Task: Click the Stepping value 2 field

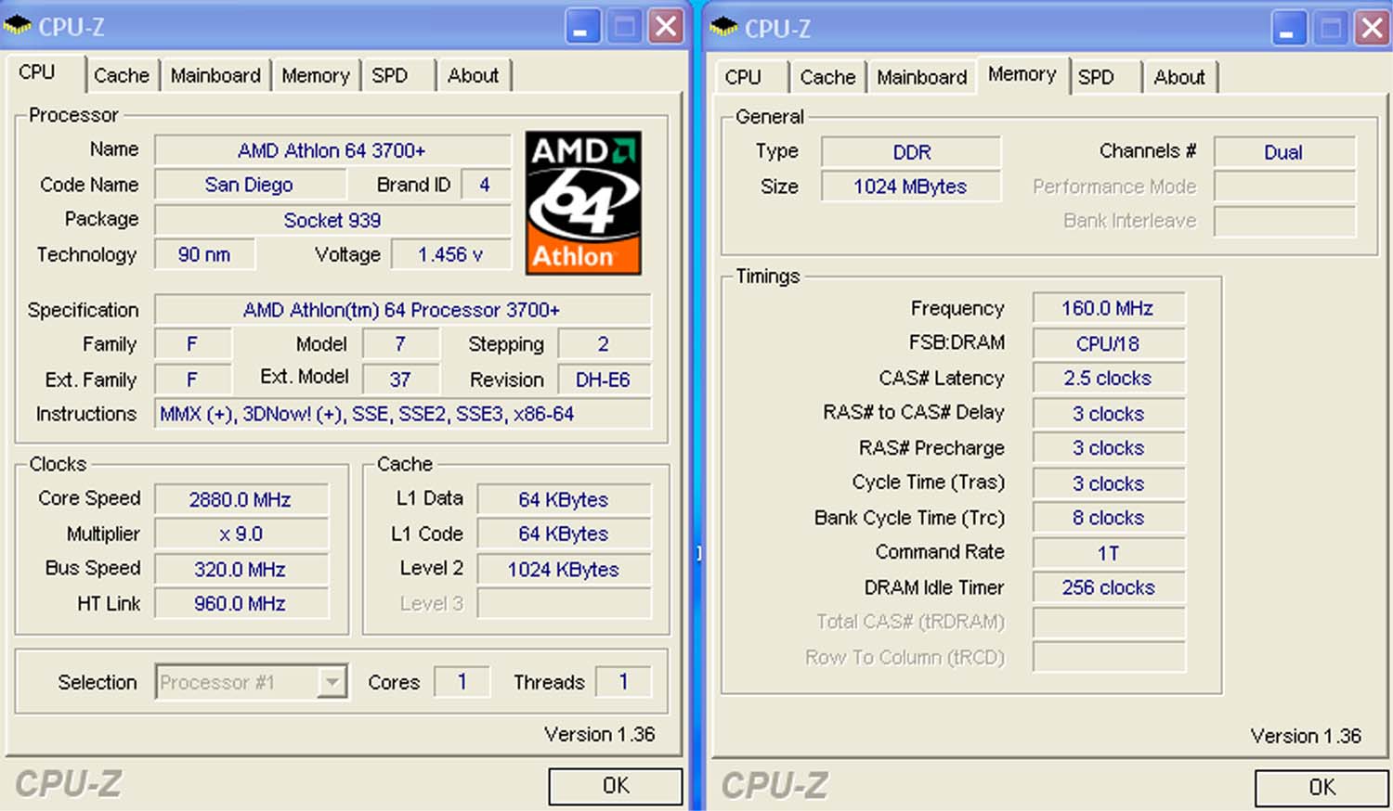Action: click(x=604, y=344)
